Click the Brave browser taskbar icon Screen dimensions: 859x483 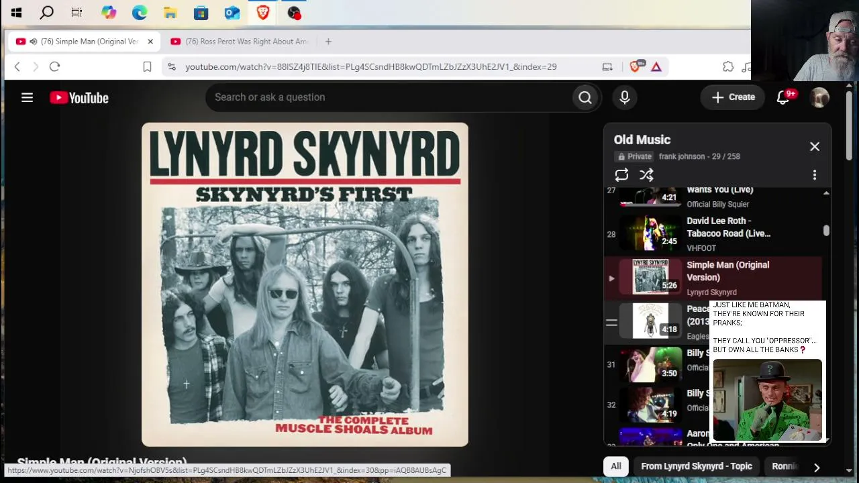coord(263,12)
